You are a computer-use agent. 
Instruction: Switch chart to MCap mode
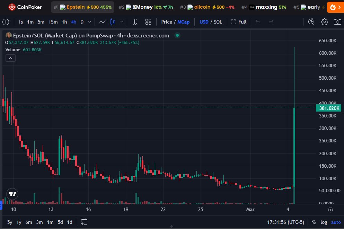click(x=184, y=22)
